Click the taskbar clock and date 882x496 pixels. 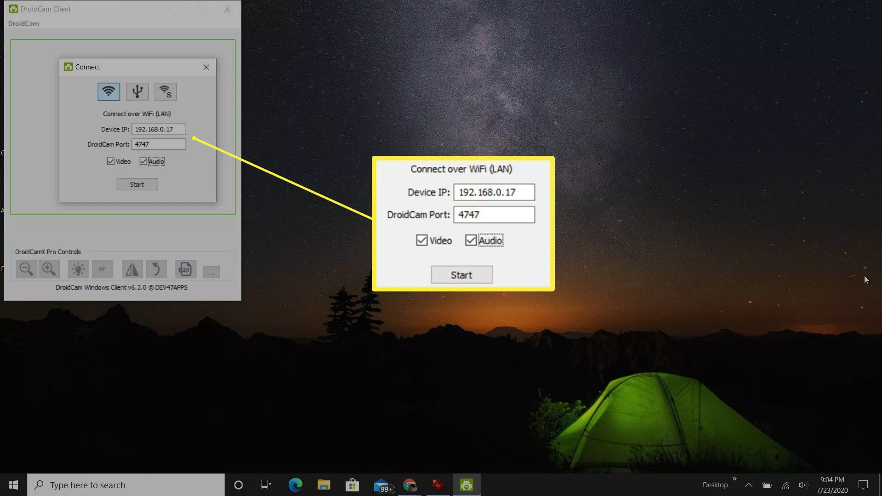point(832,485)
